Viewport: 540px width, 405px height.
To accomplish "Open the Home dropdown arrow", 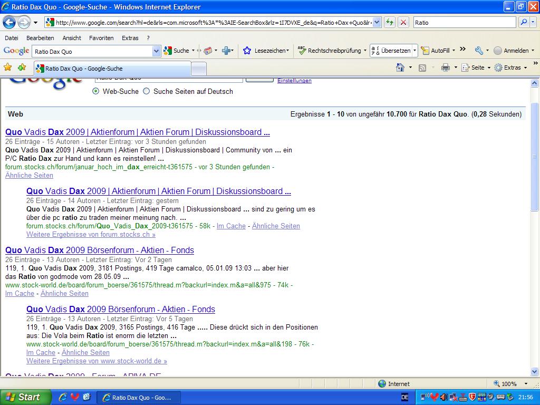I will pyautogui.click(x=410, y=67).
